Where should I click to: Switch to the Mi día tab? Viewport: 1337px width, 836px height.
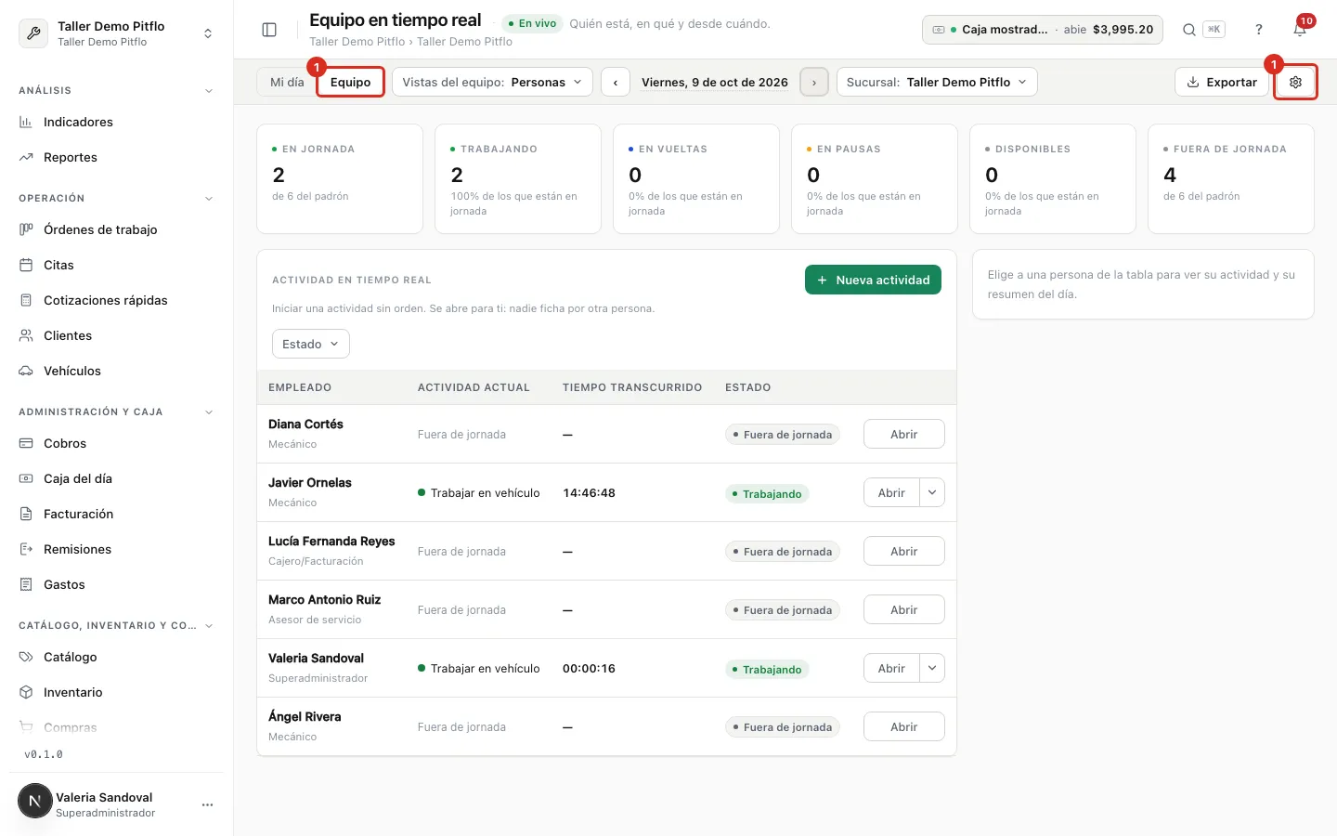[287, 82]
